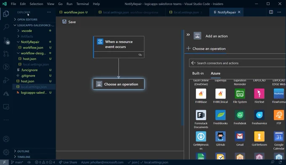Split the editor to the right
The height and width of the screenshot is (165, 286).
(x=271, y=12)
